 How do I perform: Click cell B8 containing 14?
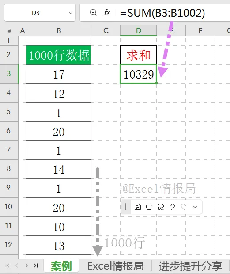pos(59,169)
